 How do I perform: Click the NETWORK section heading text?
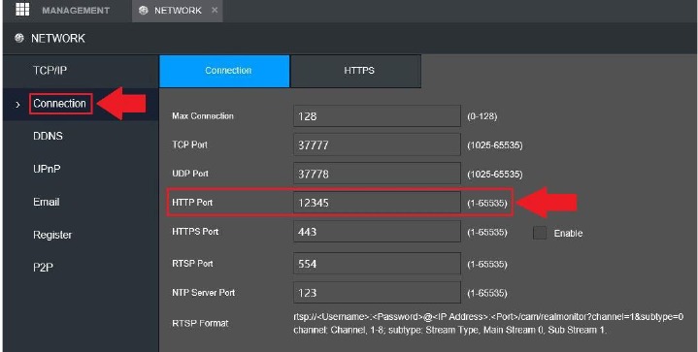coord(58,38)
